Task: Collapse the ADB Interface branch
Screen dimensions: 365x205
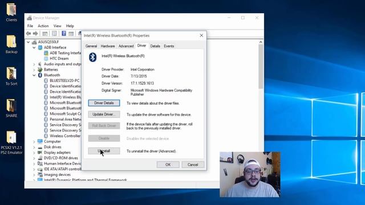Action: (34, 47)
